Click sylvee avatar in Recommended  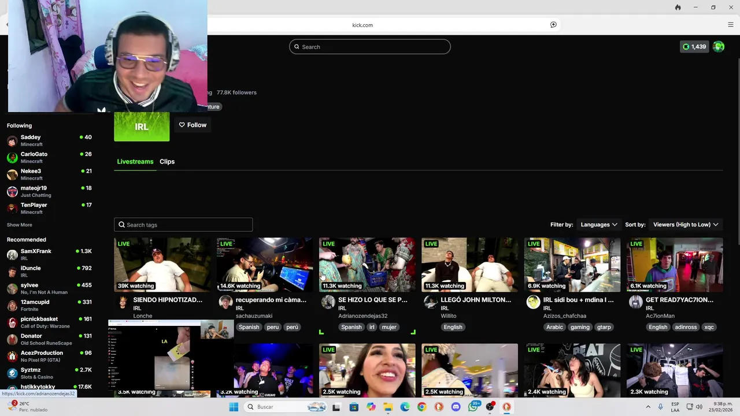tap(12, 288)
